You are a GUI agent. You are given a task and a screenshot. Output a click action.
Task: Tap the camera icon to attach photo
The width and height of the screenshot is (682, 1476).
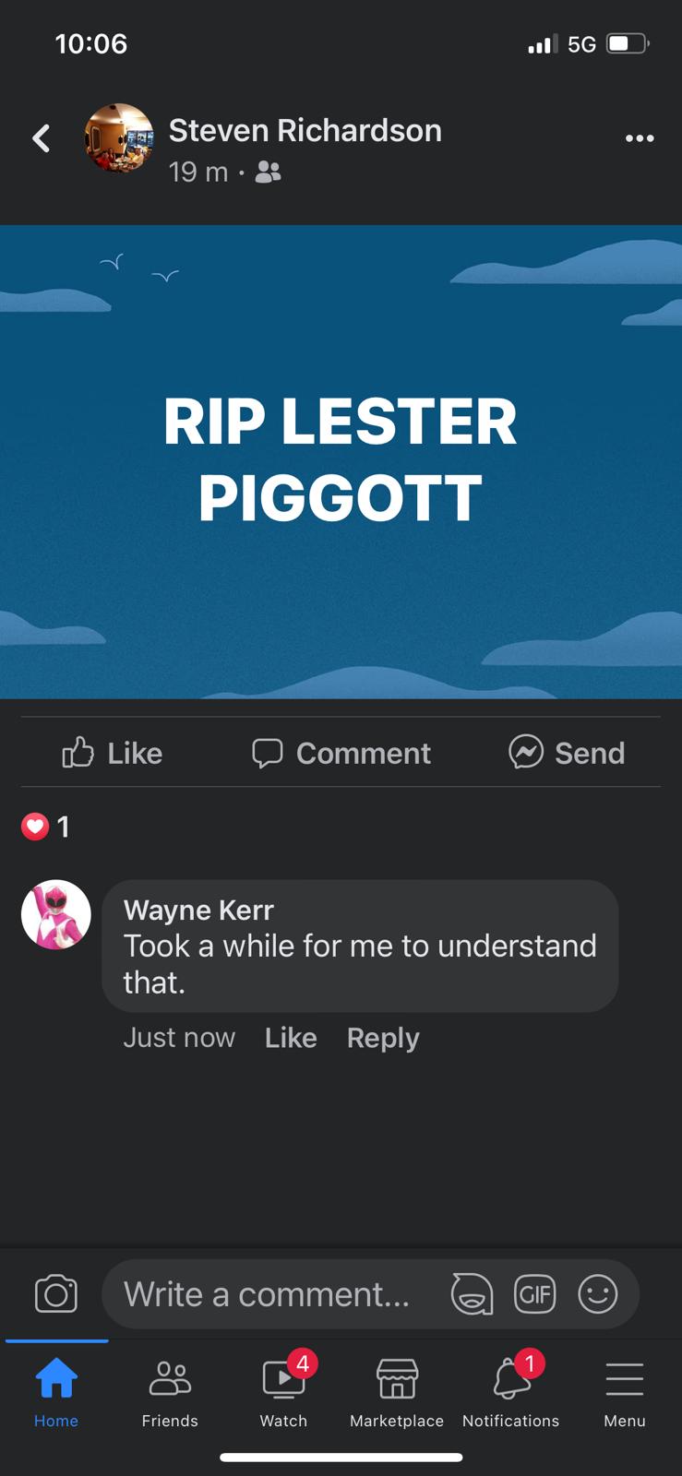coord(56,1293)
